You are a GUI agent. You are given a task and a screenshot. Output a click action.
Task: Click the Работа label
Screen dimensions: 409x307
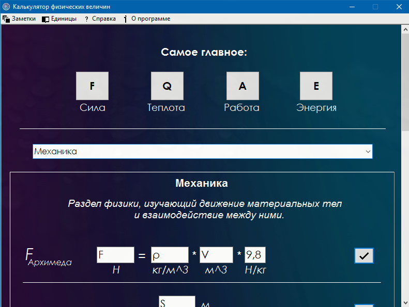242,107
